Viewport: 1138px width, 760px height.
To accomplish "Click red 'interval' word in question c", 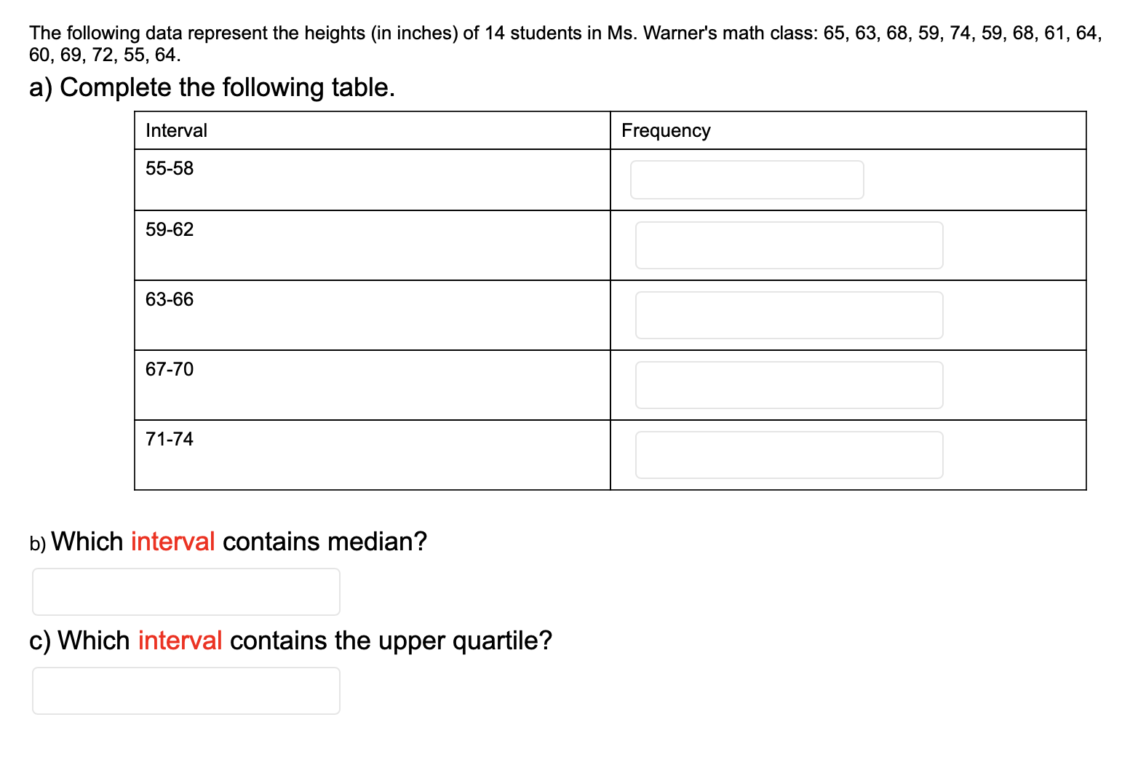I will [180, 641].
